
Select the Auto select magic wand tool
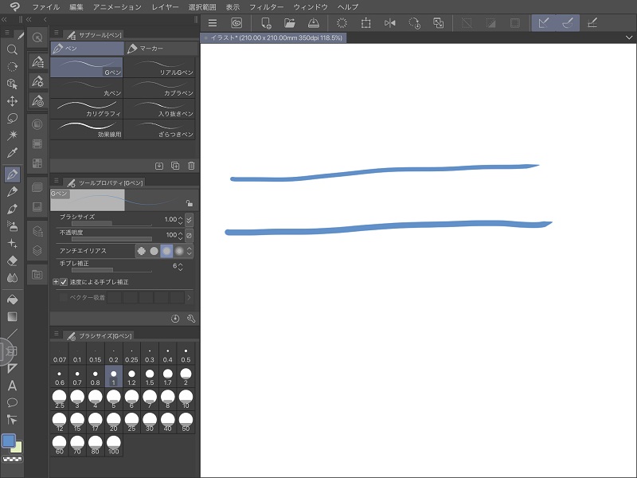pyautogui.click(x=12, y=135)
